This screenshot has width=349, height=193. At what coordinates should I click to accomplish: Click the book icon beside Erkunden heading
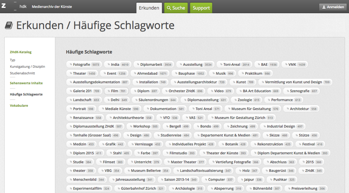(9, 25)
